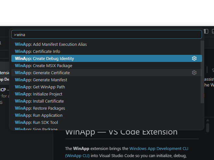This screenshot has height=160, width=214.
Task: Select WinApp: Generate Certificate
Action: 107,73
